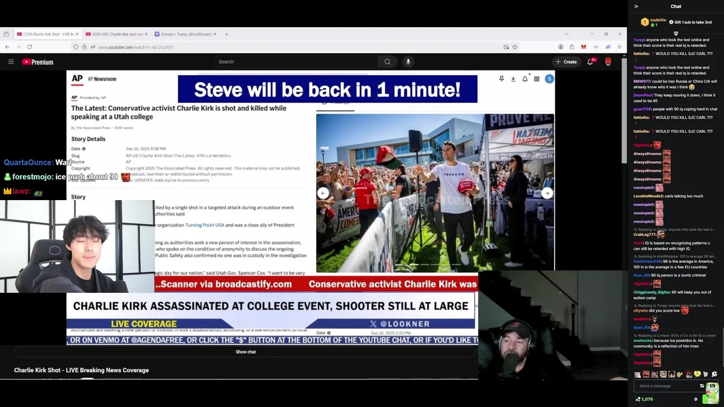
Task: Collapse chat using top-left arrow icon
Action: (636, 6)
